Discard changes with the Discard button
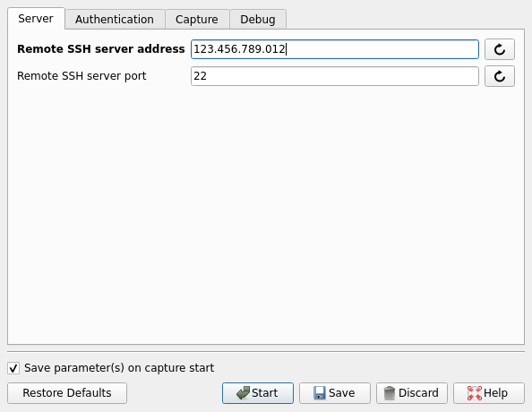 tap(412, 393)
